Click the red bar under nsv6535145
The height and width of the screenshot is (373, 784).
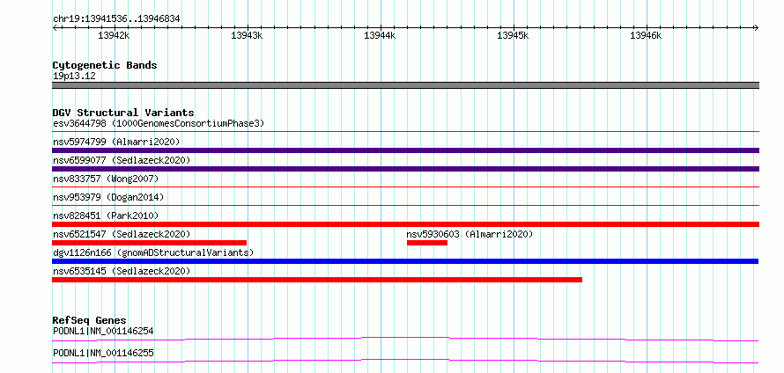click(x=317, y=280)
